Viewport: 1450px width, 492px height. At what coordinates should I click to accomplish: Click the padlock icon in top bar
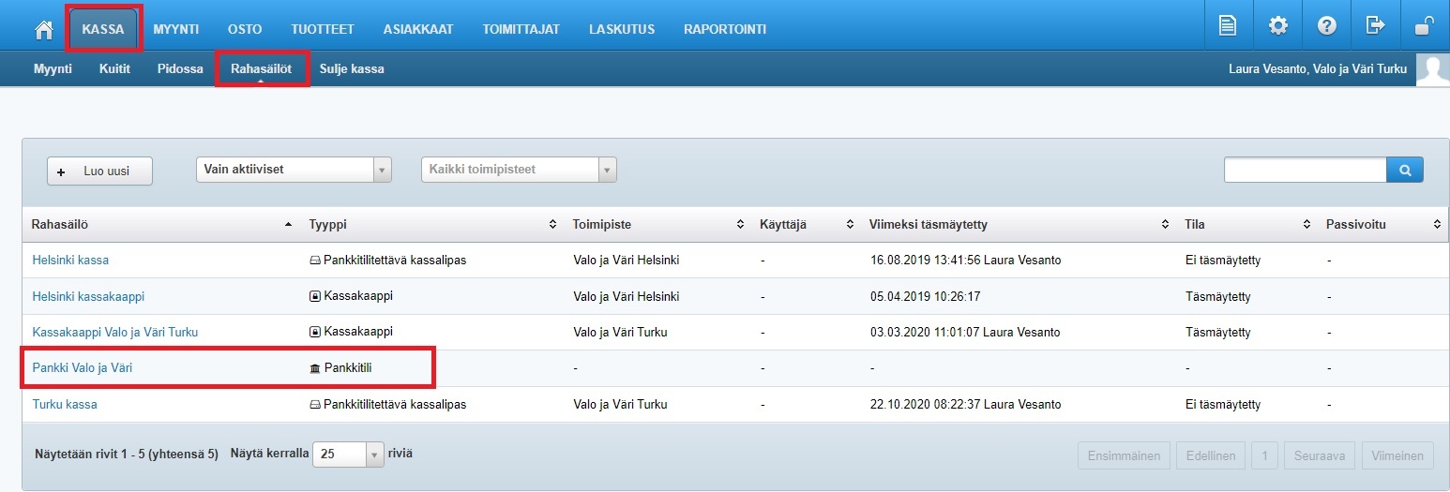[1424, 26]
